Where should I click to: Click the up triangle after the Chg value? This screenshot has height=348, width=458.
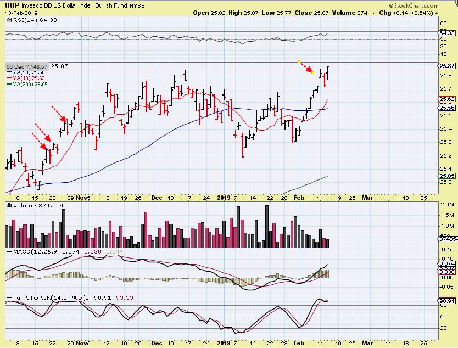click(437, 13)
